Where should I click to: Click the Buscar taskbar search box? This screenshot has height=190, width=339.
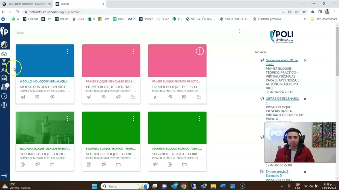pos(124,186)
